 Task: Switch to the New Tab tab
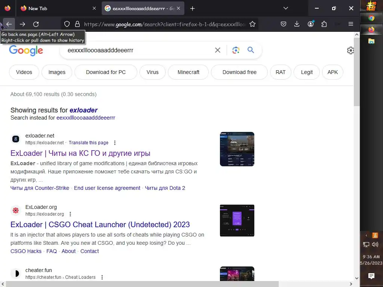point(58,8)
